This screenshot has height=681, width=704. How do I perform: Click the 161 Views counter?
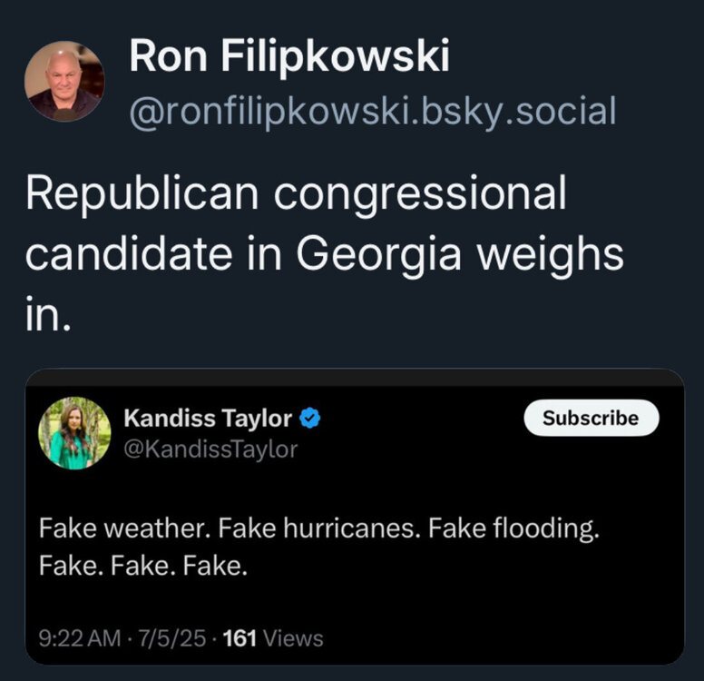tap(272, 638)
